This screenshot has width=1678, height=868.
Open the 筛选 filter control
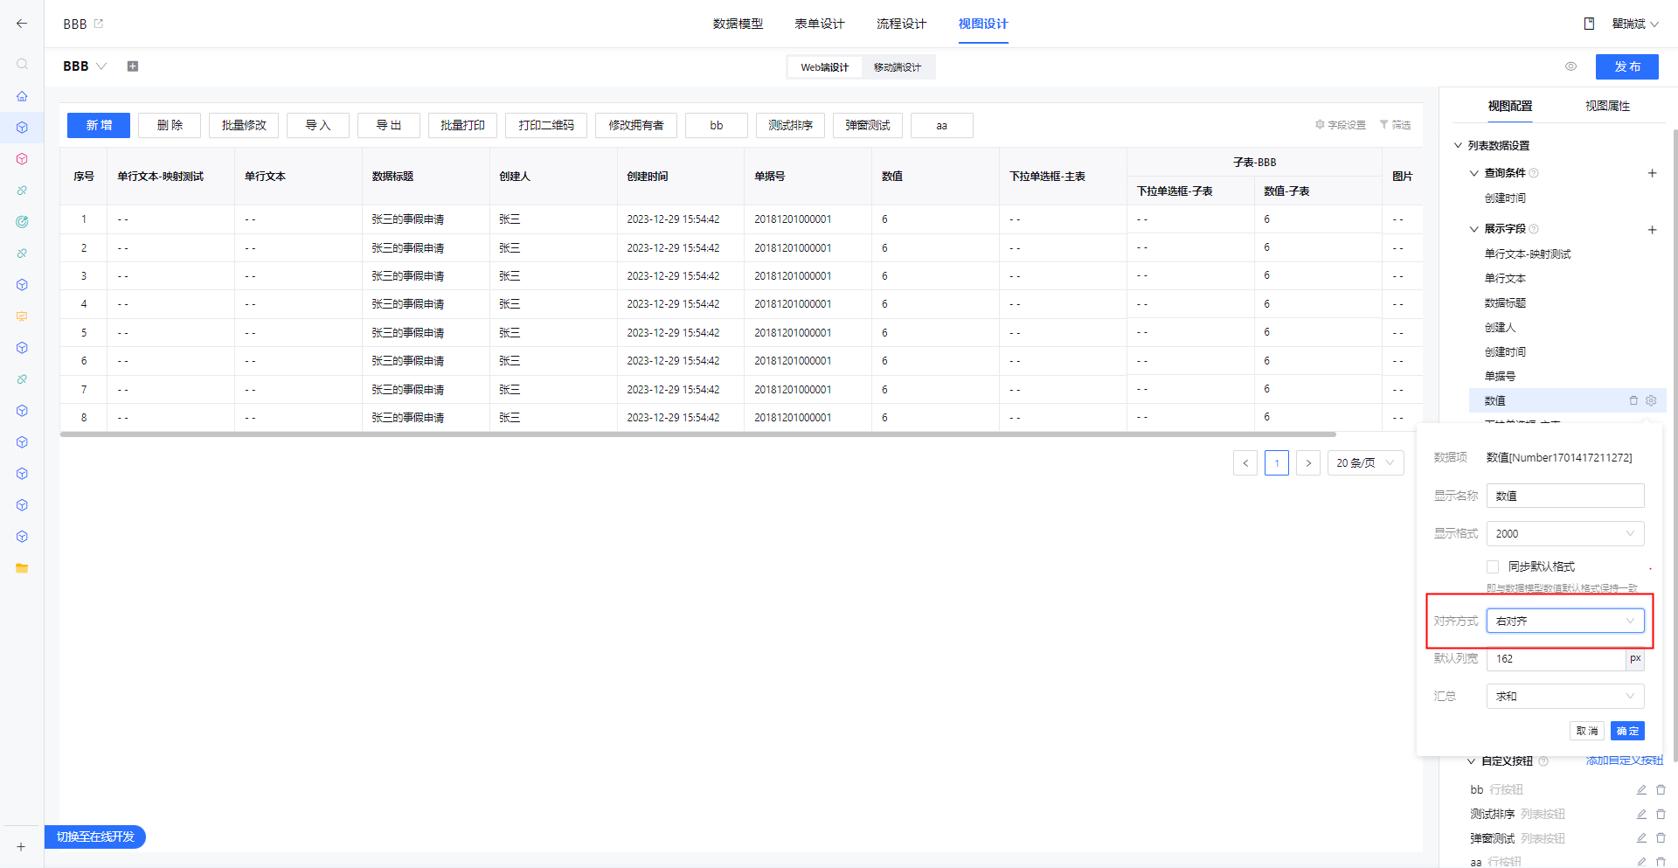click(1395, 125)
